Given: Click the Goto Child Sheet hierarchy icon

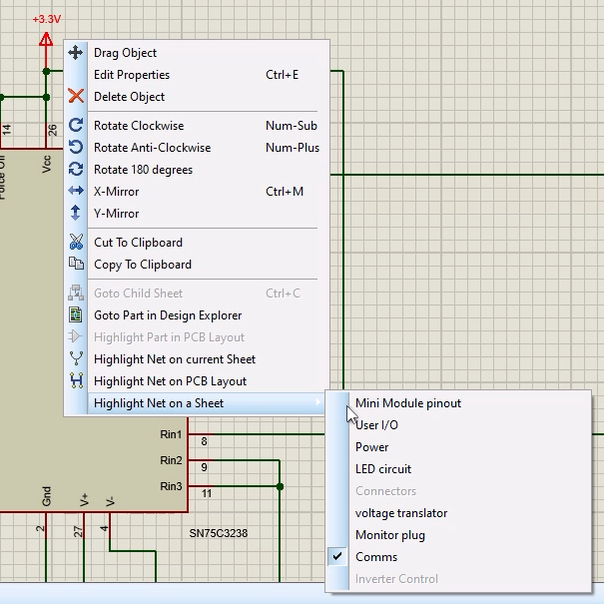Looking at the screenshot, I should (76, 293).
